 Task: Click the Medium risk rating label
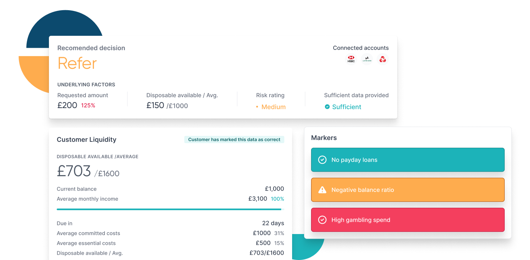pyautogui.click(x=273, y=107)
